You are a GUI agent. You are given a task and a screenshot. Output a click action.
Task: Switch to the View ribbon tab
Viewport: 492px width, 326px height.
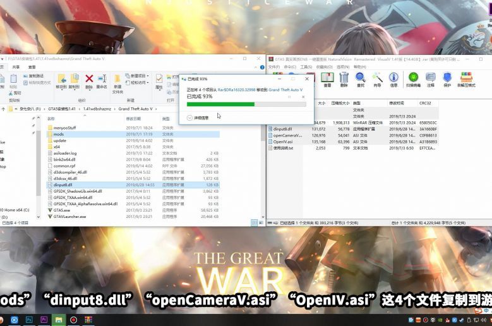32,67
